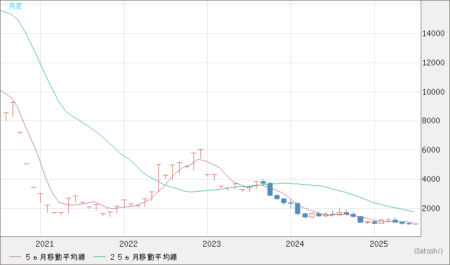Click the 4000 price axis label
The image size is (450, 265).
[432, 179]
